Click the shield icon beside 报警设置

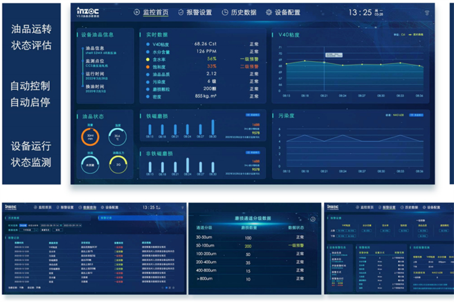tap(180, 12)
